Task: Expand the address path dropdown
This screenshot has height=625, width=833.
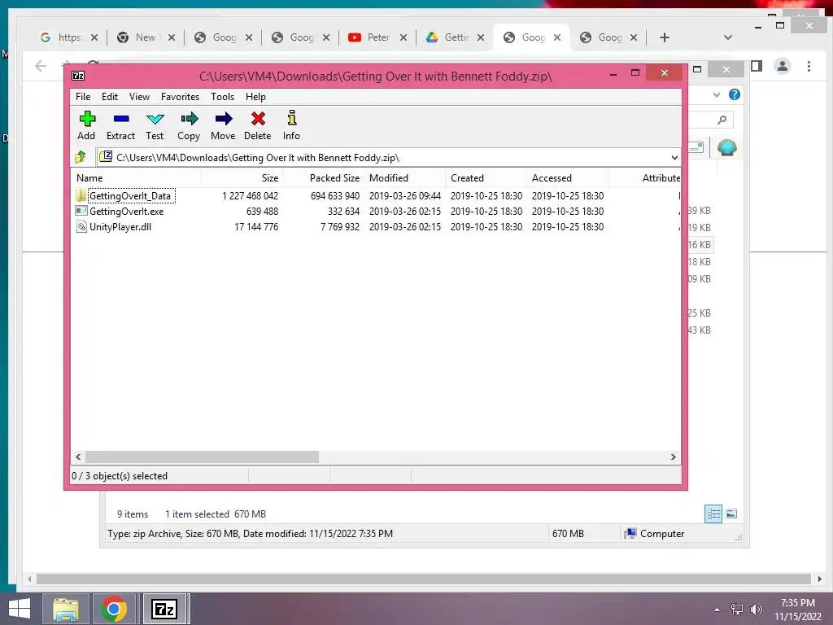Action: pyautogui.click(x=674, y=157)
